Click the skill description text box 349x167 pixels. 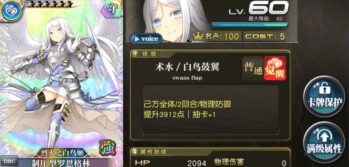point(211,109)
